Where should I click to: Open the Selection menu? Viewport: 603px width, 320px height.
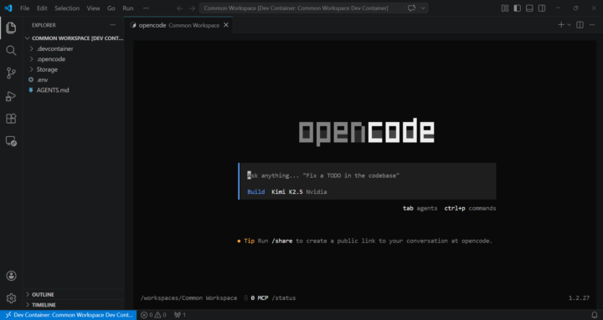point(67,8)
